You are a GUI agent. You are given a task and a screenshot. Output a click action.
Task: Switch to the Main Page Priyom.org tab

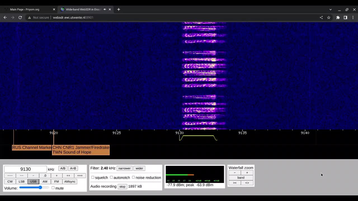pyautogui.click(x=29, y=9)
